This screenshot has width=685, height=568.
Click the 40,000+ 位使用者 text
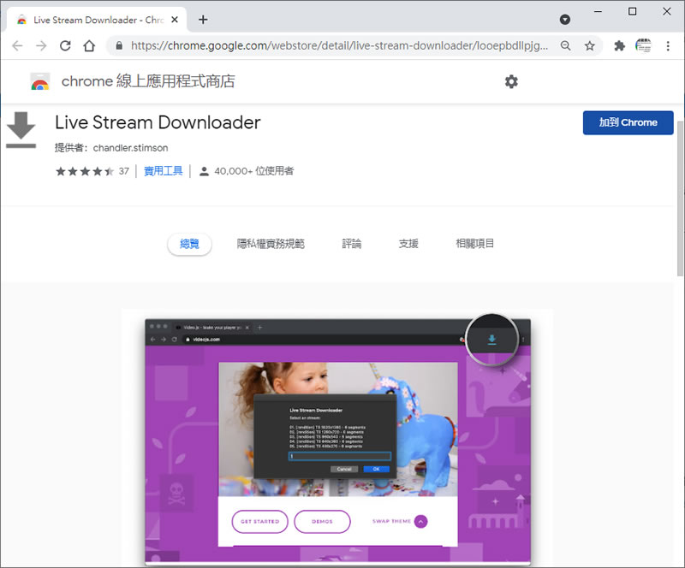click(x=253, y=171)
